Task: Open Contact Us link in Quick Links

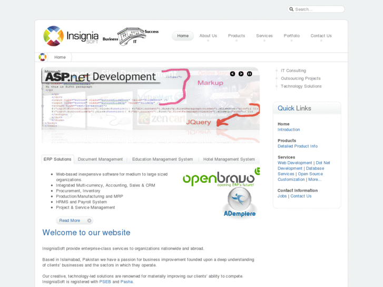Action: pyautogui.click(x=301, y=196)
